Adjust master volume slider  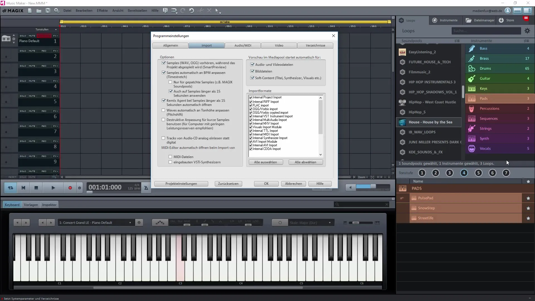[373, 186]
